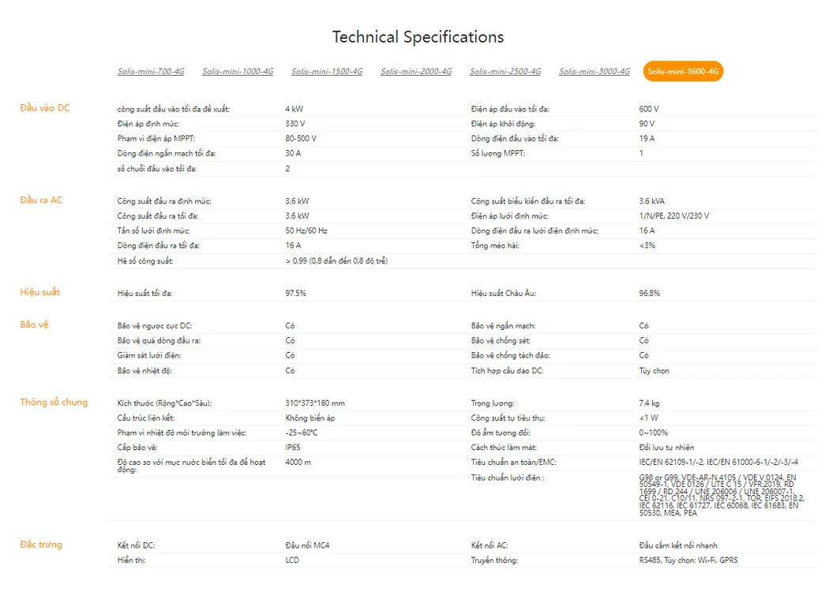Select the highlighted Solis-mini-3600-4G tab
Image resolution: width=829 pixels, height=592 pixels.
[x=683, y=72]
